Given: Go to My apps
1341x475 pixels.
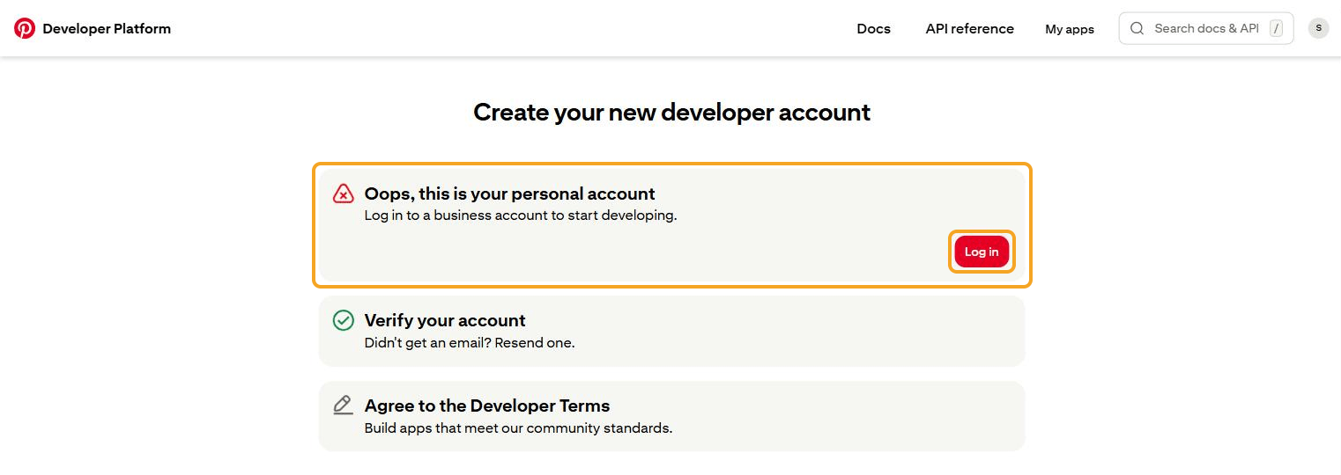Looking at the screenshot, I should click(x=1070, y=29).
